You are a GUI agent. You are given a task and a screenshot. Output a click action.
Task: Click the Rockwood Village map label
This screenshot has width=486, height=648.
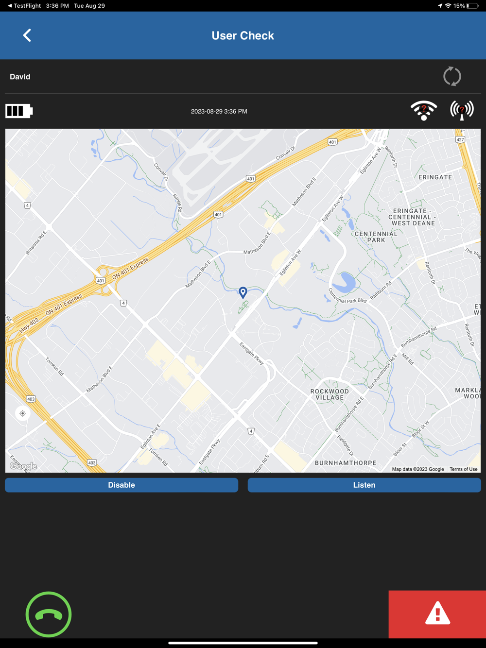[330, 394]
